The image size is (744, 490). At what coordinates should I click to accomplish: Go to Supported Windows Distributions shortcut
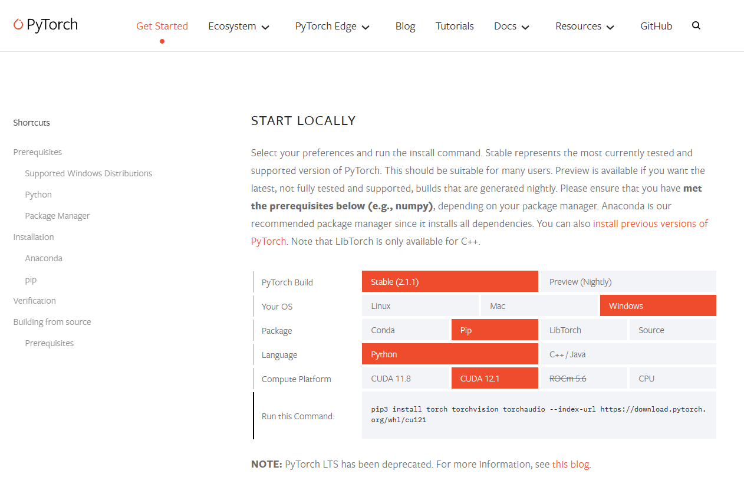88,173
